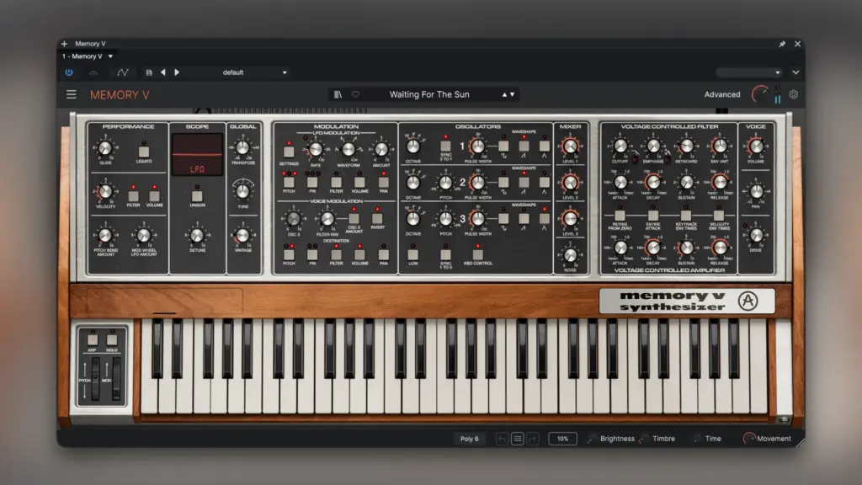Click the GLIDE knob in Performance

105,147
